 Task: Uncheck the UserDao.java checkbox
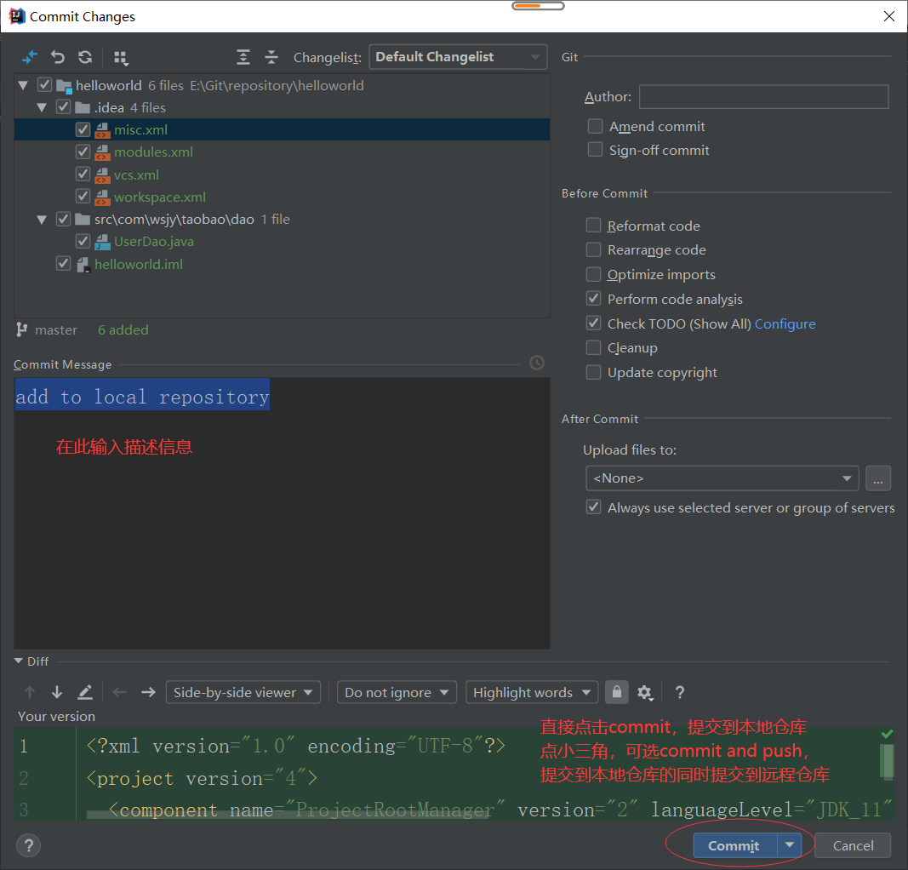pyautogui.click(x=83, y=241)
